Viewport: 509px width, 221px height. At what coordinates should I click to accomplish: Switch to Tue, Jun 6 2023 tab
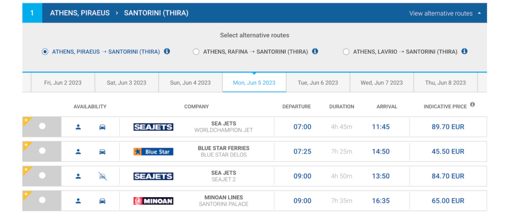(x=318, y=83)
